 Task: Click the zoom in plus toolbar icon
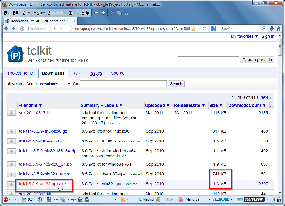point(103,13)
